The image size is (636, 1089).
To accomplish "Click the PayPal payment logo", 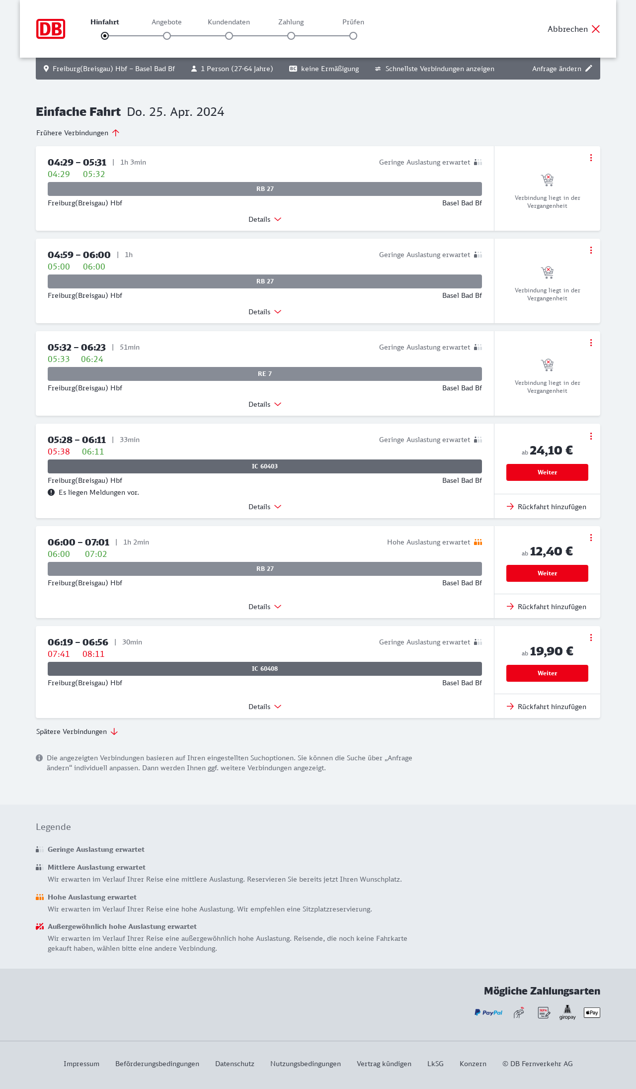I will pyautogui.click(x=488, y=1012).
